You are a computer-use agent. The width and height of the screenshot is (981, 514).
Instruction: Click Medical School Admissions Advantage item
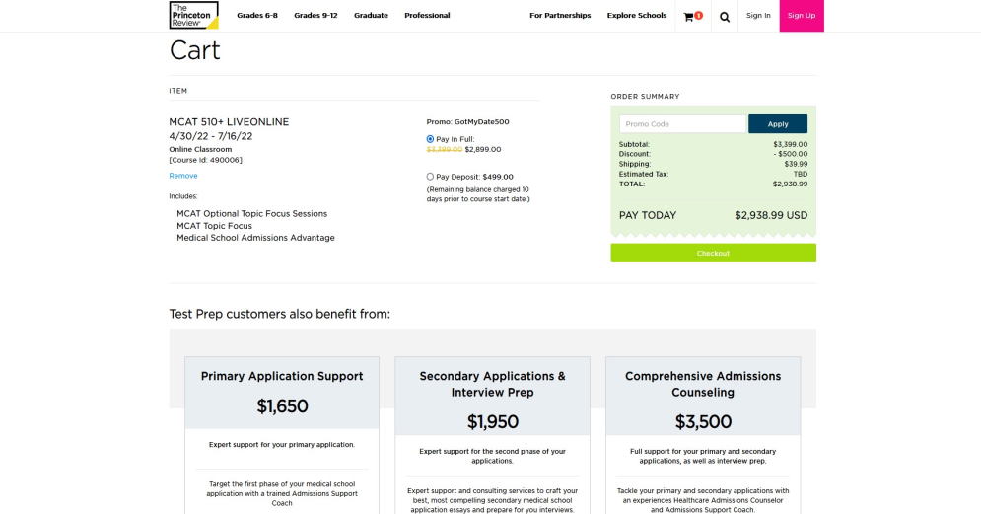point(255,238)
